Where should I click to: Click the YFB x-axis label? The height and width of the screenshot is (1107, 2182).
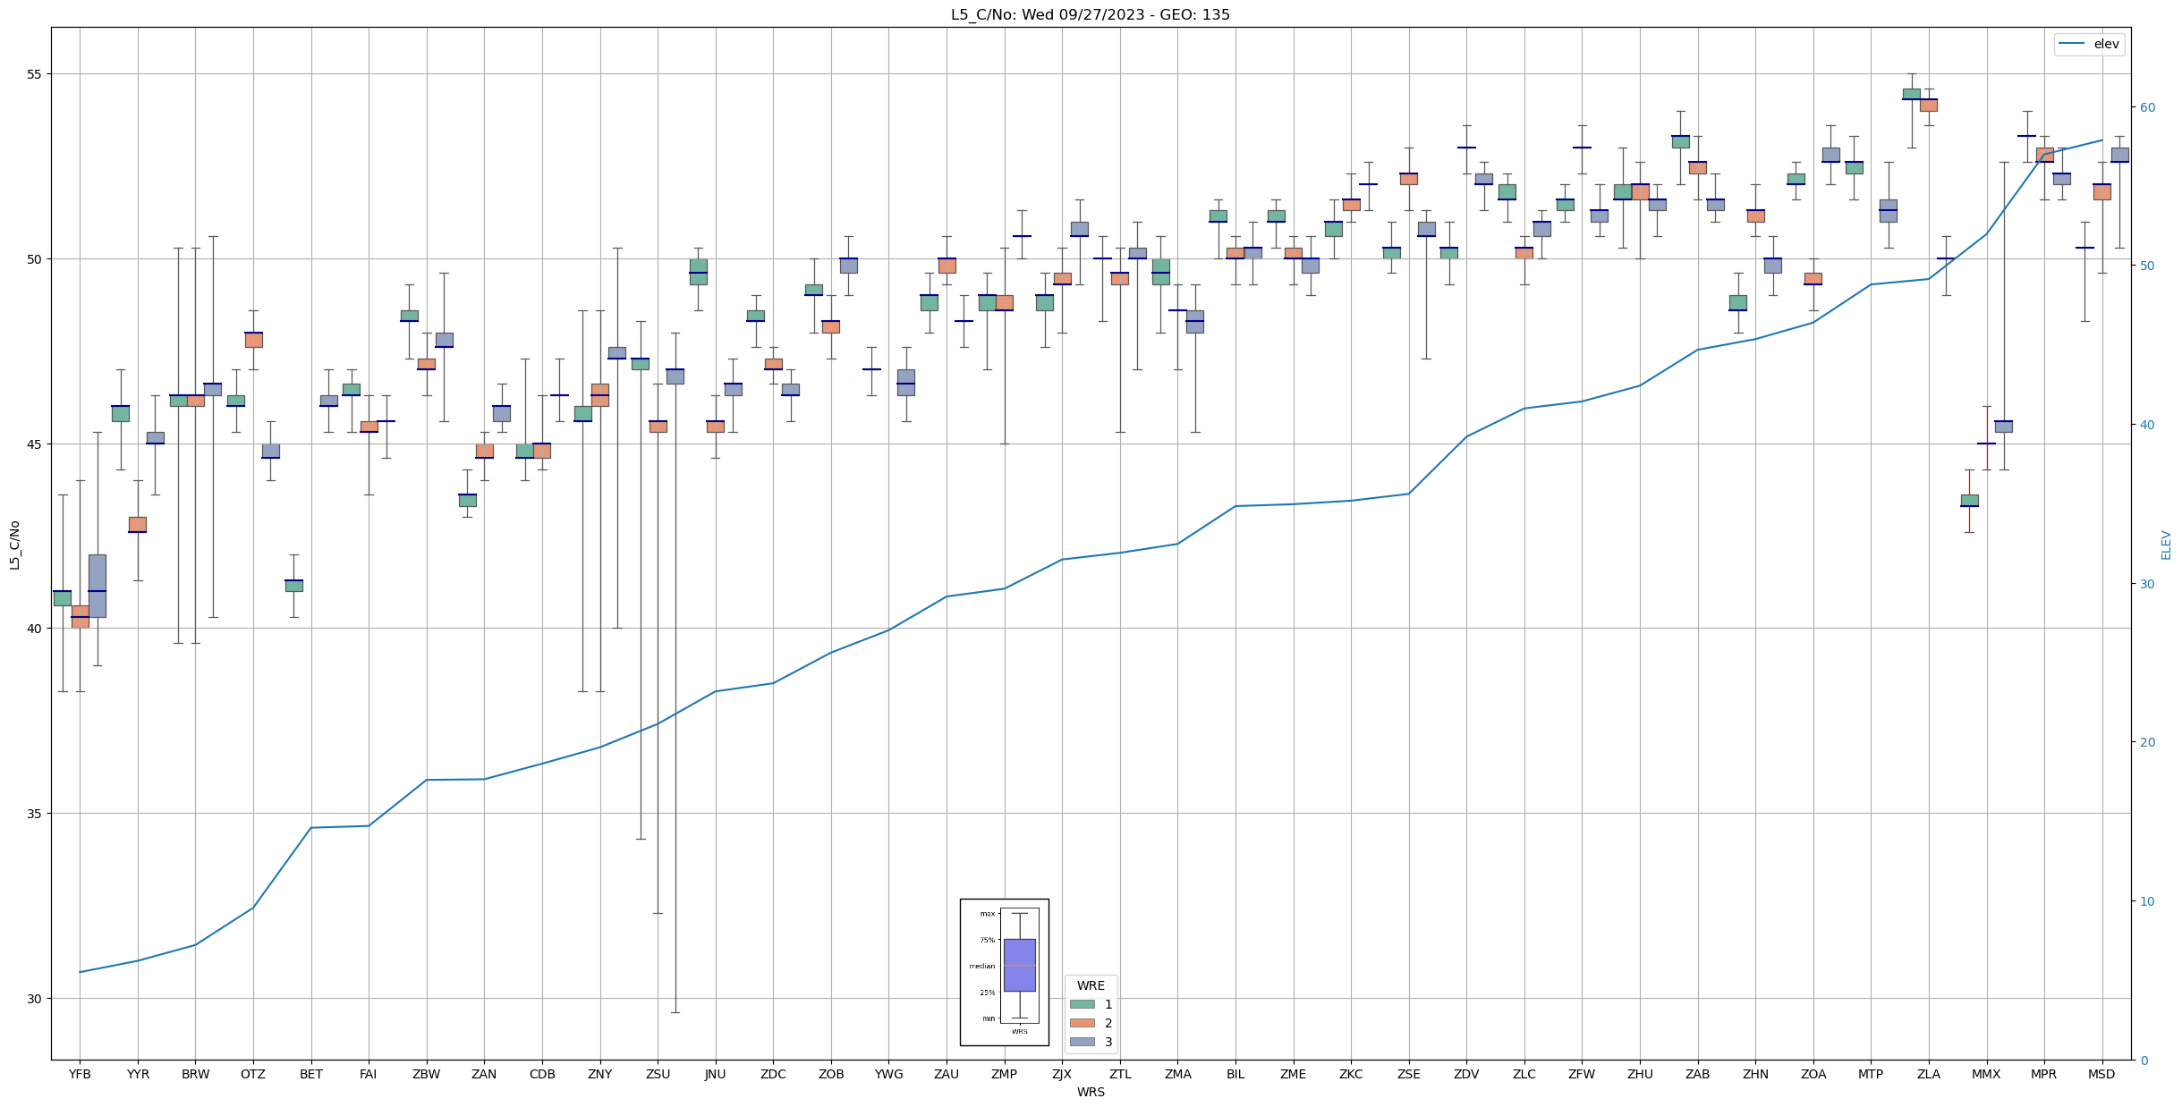coord(80,1074)
